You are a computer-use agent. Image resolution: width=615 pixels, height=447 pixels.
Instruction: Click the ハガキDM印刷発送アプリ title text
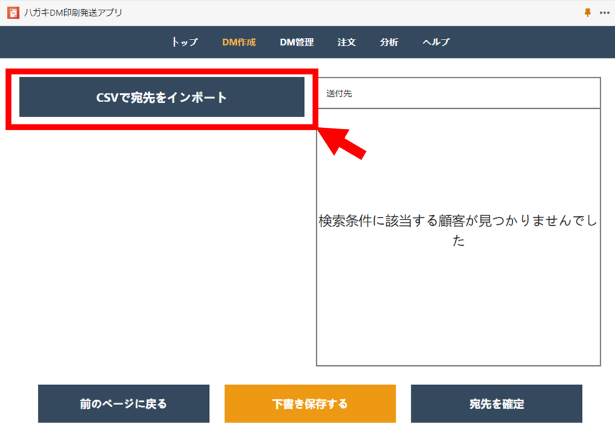click(73, 13)
